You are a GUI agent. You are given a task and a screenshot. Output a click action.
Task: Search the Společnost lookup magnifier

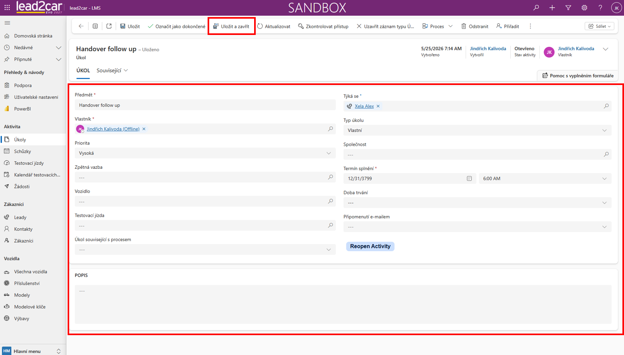pyautogui.click(x=606, y=154)
